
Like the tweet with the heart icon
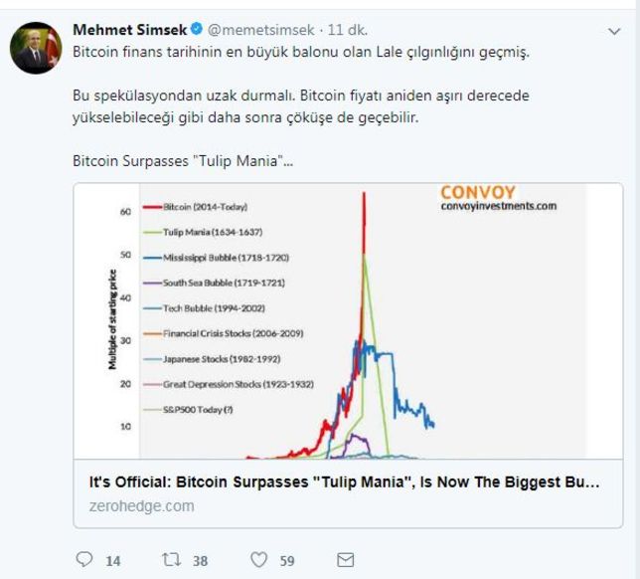[260, 560]
